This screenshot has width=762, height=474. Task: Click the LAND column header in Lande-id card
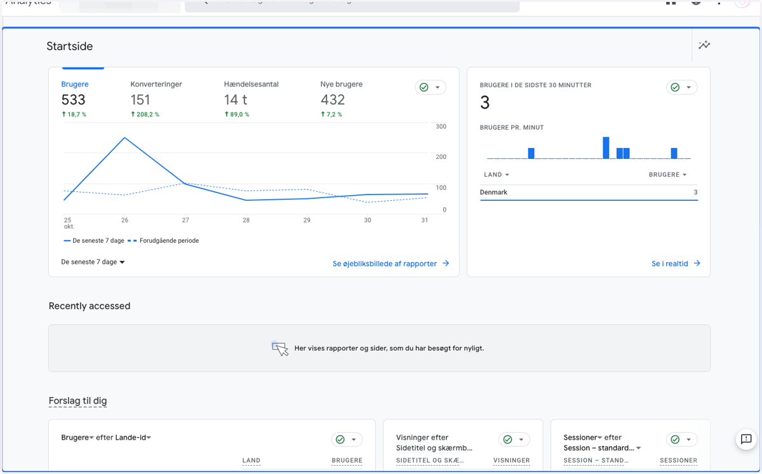[251, 461]
